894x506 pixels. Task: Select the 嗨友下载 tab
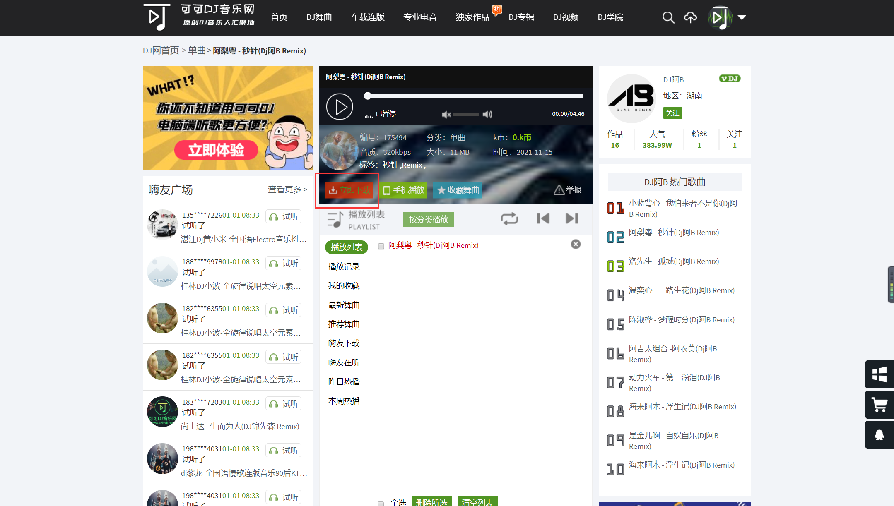(344, 343)
